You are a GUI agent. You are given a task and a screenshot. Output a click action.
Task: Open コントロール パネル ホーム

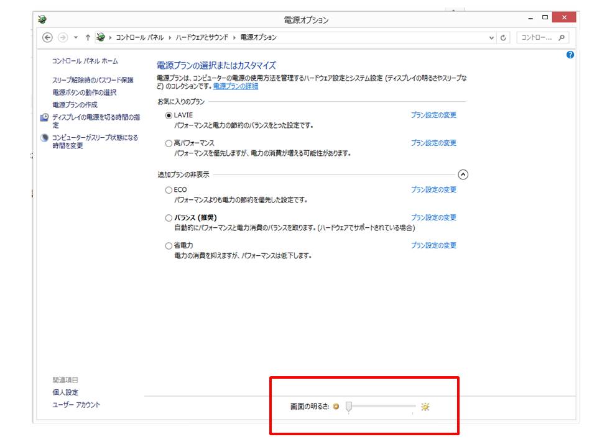85,61
